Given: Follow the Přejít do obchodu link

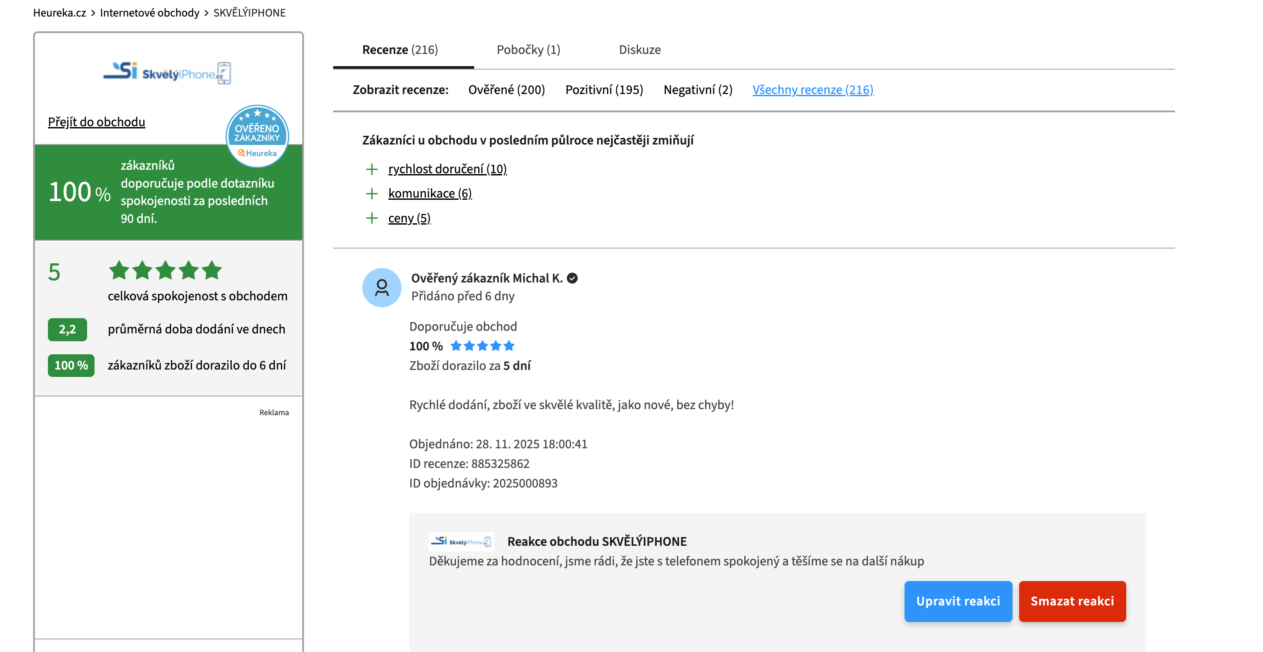Looking at the screenshot, I should (x=97, y=122).
